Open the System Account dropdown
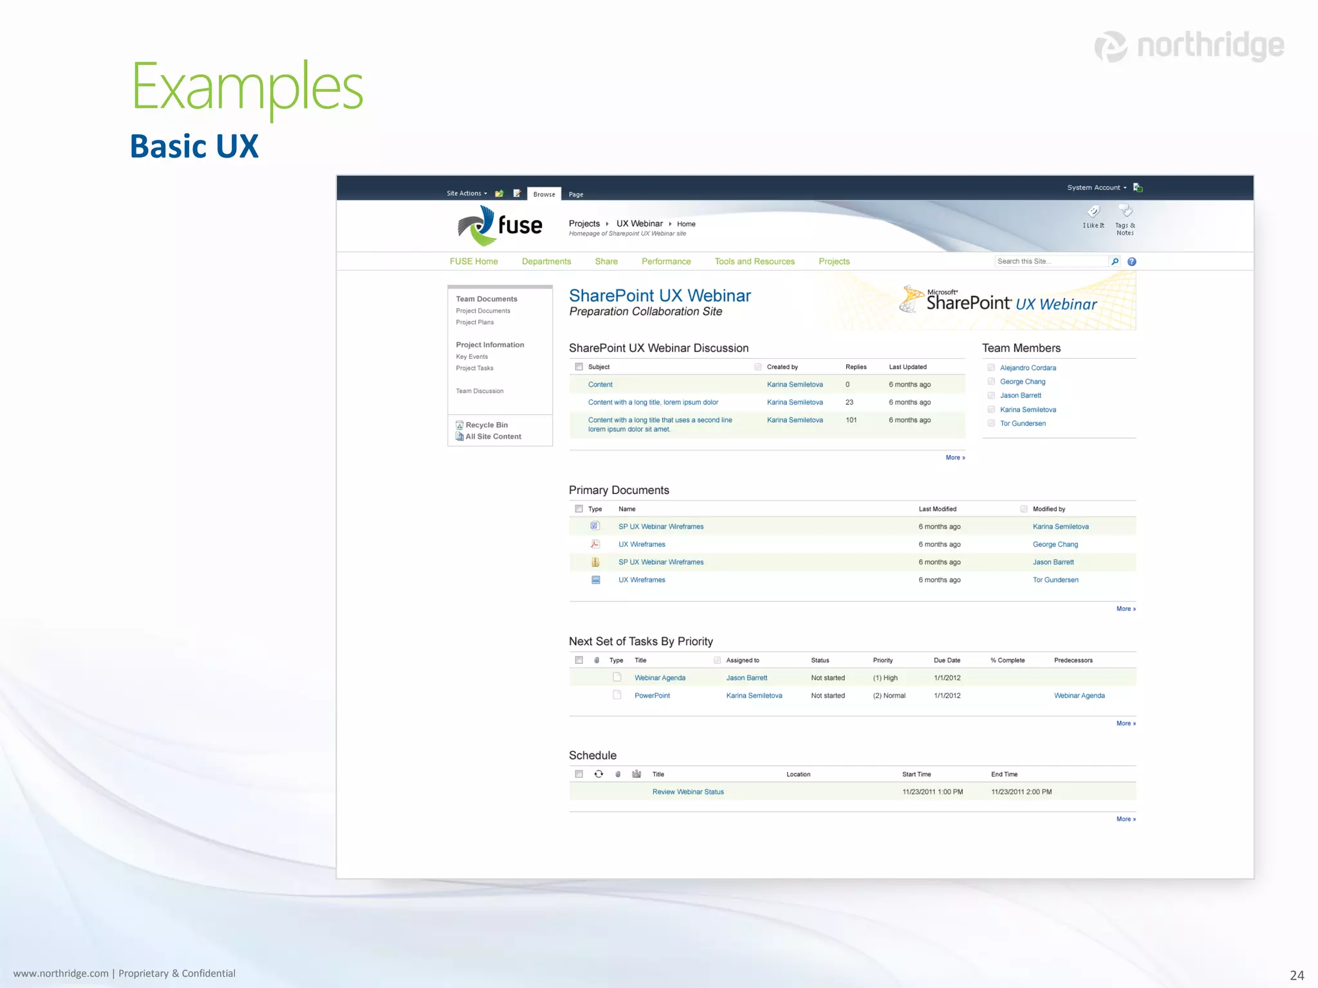The image size is (1318, 988). [x=1097, y=187]
